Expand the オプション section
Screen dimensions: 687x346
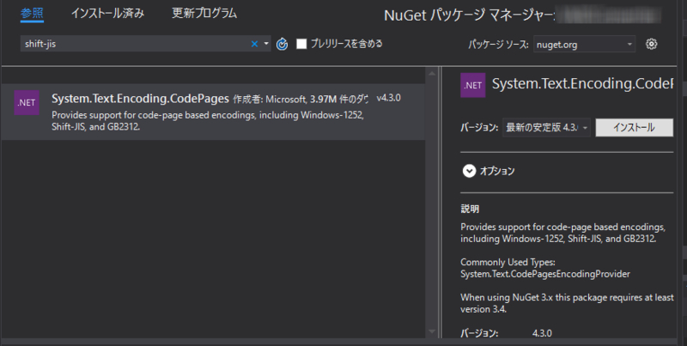[x=469, y=171]
